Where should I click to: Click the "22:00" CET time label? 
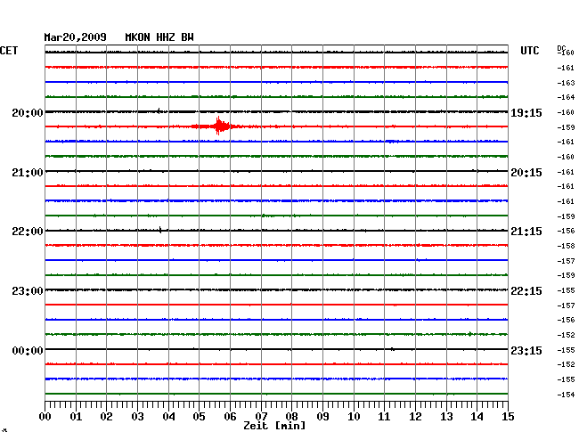tap(28, 232)
